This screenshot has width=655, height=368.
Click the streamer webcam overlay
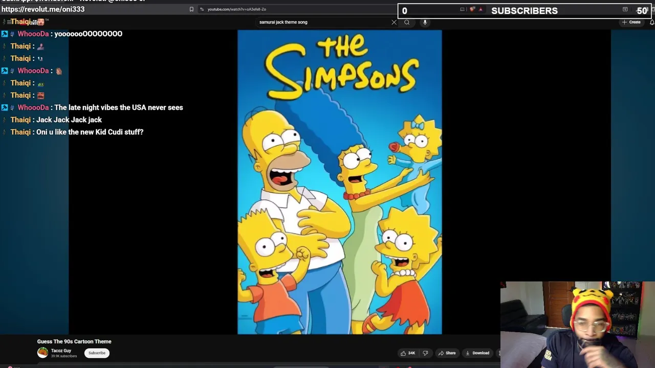pos(578,325)
